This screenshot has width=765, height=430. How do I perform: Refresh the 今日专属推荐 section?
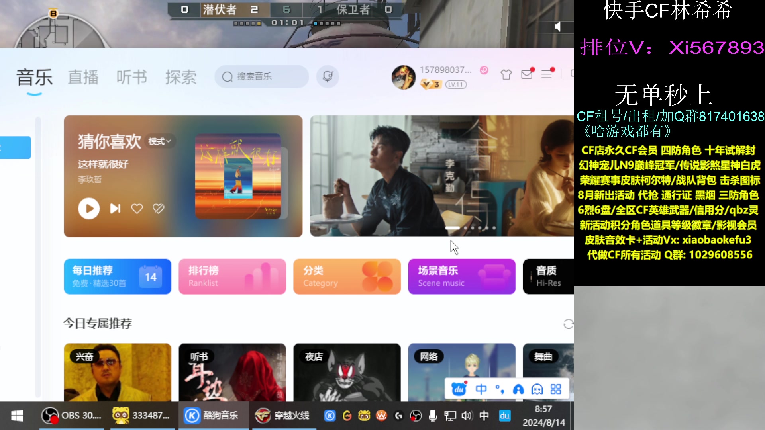(568, 324)
